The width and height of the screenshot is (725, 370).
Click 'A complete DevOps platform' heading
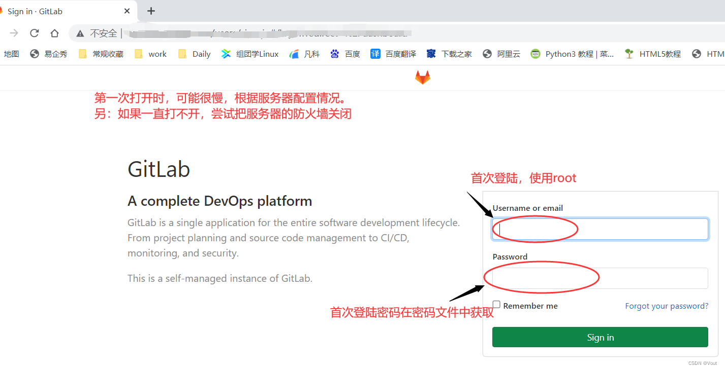pos(219,201)
